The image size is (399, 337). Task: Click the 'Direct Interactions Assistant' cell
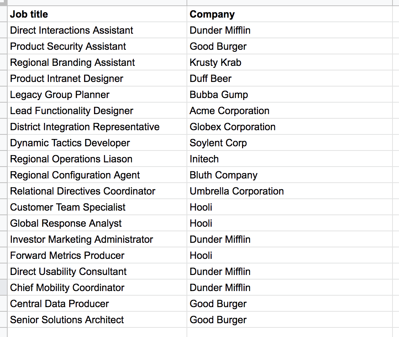pos(97,30)
